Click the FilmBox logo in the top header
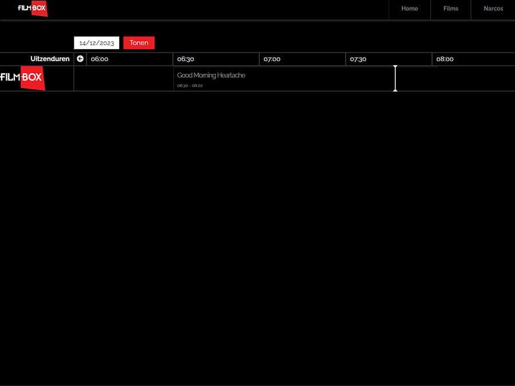 [x=32, y=9]
